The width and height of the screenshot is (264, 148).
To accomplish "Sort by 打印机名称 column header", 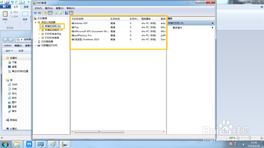I will coord(90,19).
